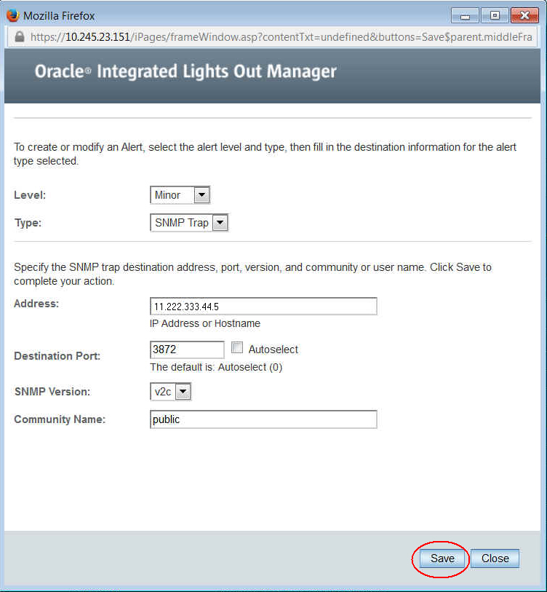Click the 'Level:' label
The image size is (547, 592).
(x=30, y=195)
